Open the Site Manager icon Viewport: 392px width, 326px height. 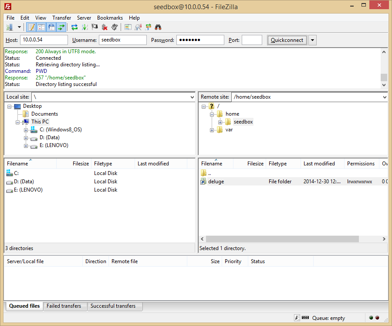[x=10, y=27]
